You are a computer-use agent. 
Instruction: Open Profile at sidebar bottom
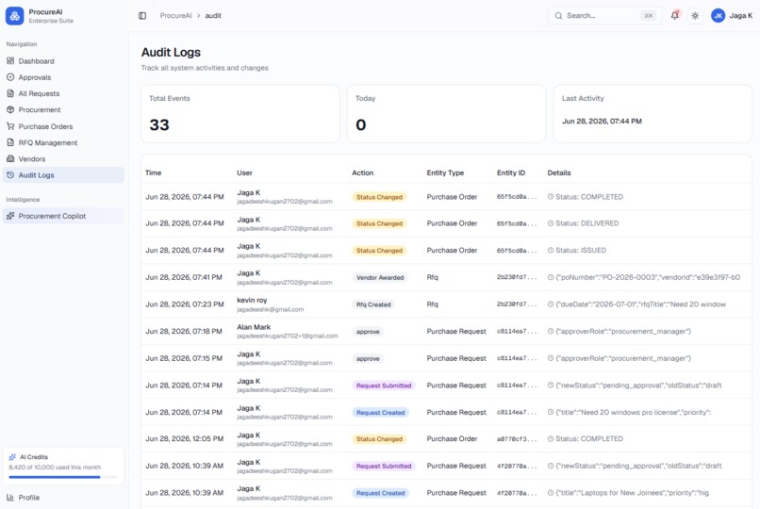click(63, 498)
